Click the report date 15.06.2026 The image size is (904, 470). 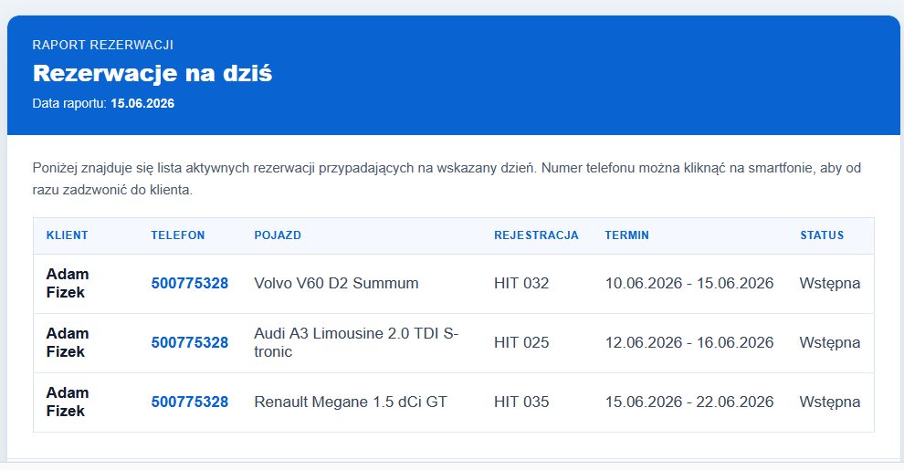[x=142, y=104]
